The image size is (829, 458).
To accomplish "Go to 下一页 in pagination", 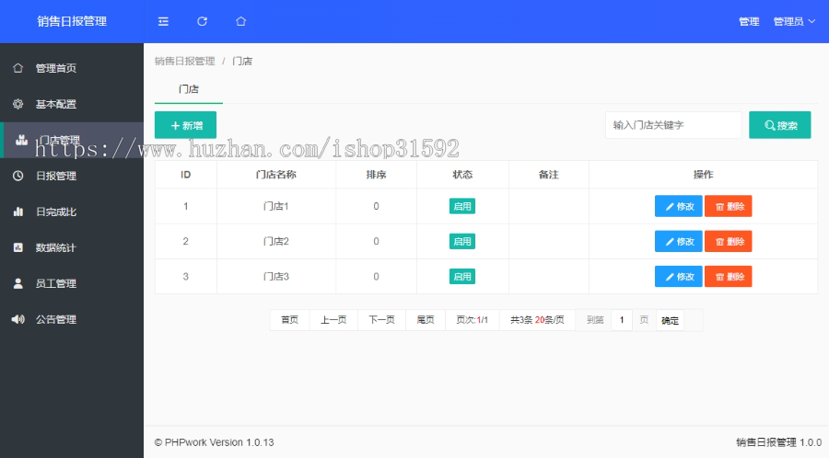I will point(381,320).
